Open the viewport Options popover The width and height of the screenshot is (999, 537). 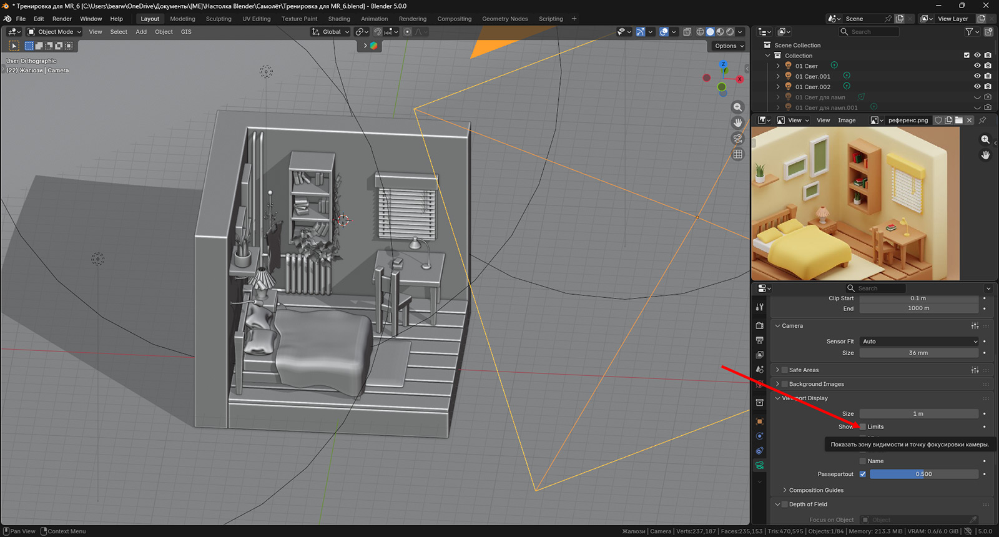coord(729,46)
